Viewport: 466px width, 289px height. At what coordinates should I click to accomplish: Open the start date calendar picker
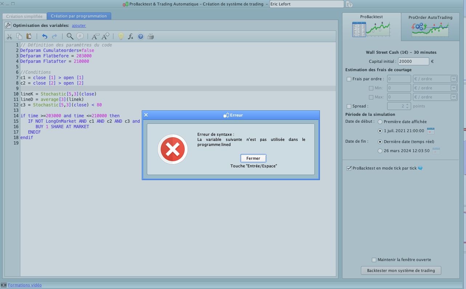(431, 131)
